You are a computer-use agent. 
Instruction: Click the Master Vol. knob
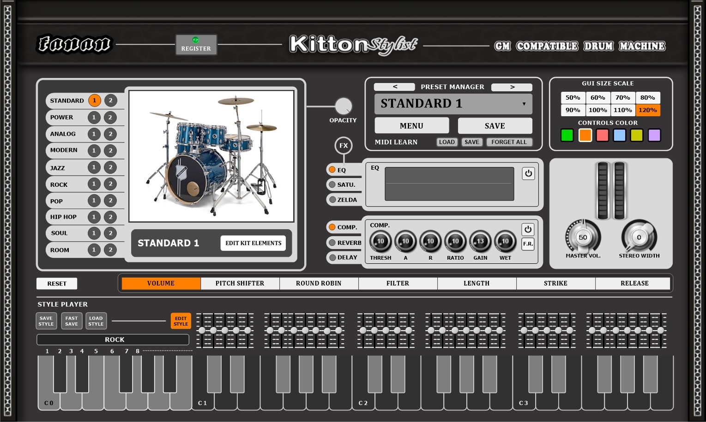coord(583,238)
